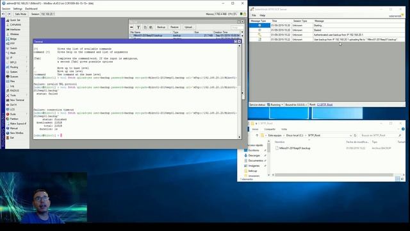The image size is (410, 231).
Task: Open the Switch sidebar entry
Action: 13,49
